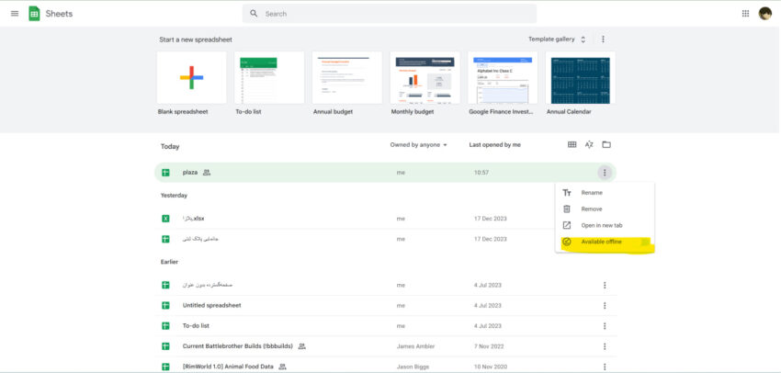Open the file picker folder icon
The height and width of the screenshot is (373, 781).
(606, 144)
